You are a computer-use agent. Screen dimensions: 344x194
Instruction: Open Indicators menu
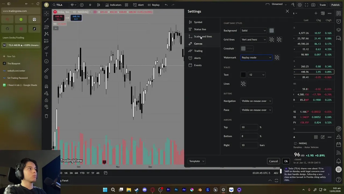click(113, 5)
